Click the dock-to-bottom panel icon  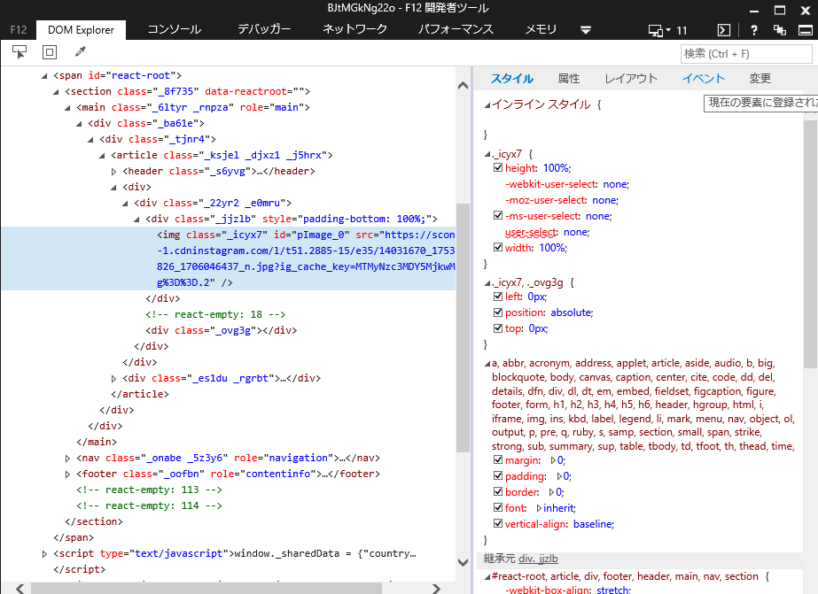coord(806,30)
